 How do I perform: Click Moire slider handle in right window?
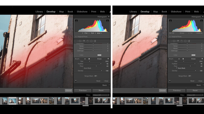[187, 48]
